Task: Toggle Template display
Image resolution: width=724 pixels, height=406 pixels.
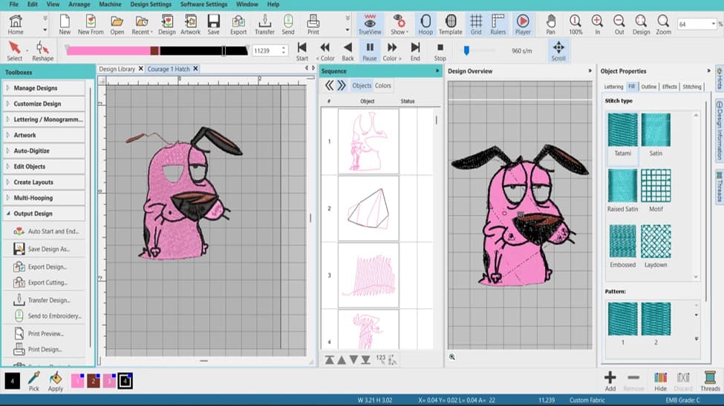Action: [450, 24]
